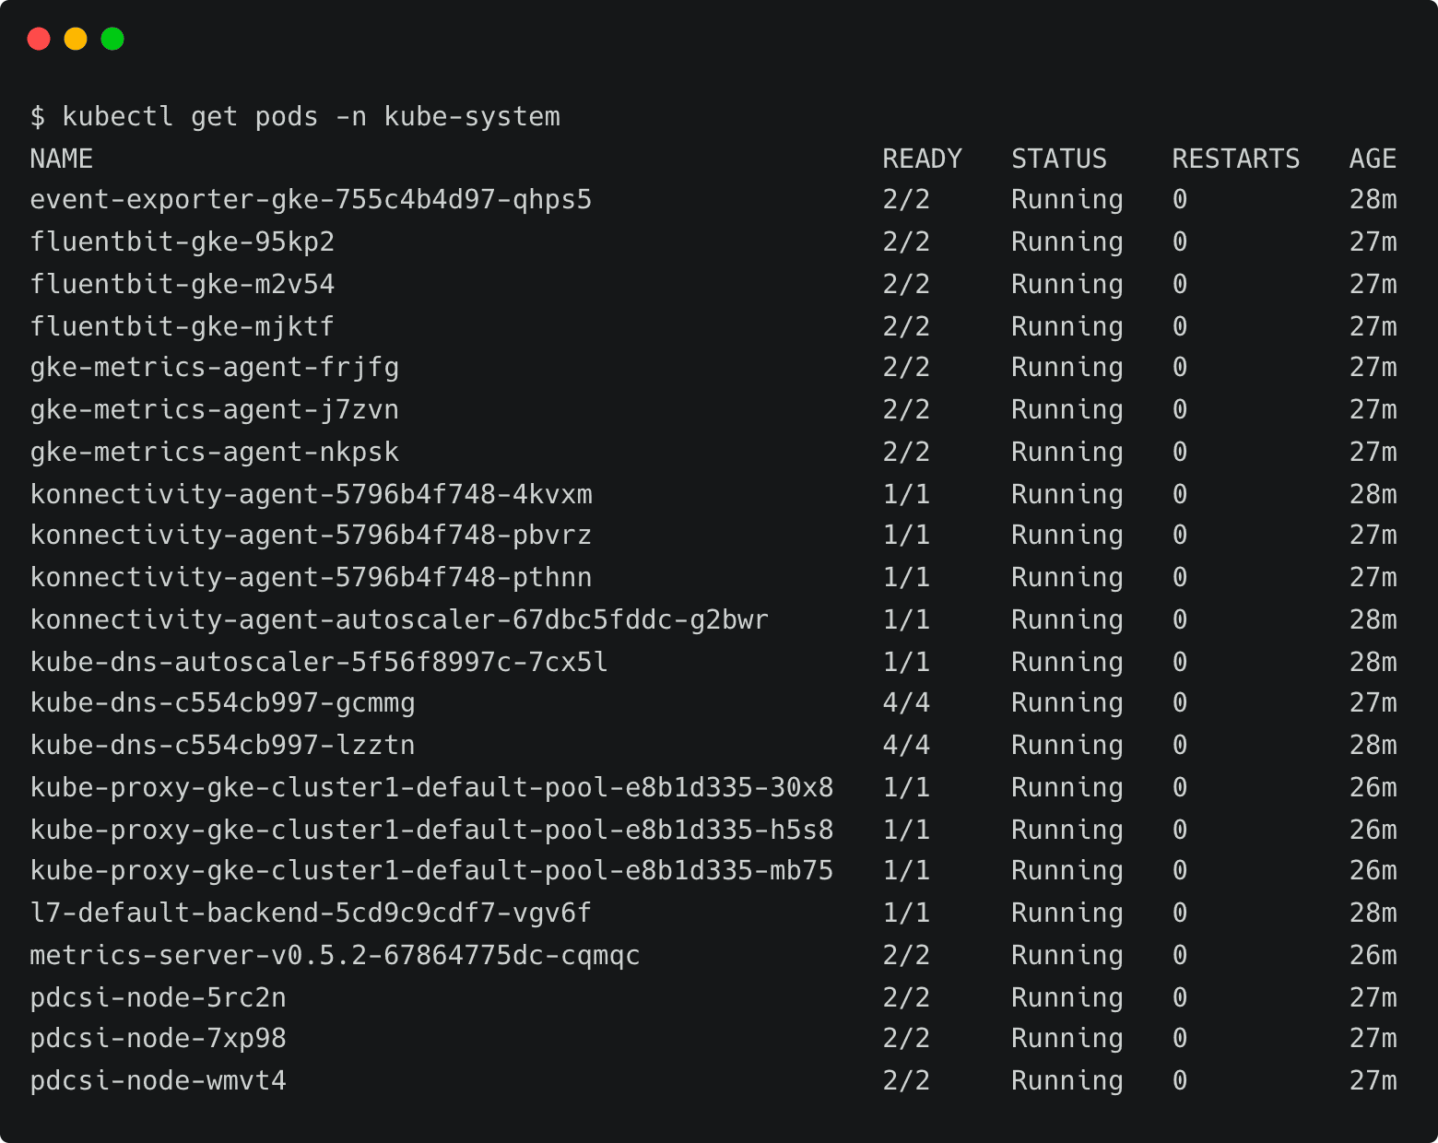This screenshot has height=1143, width=1438.
Task: Select the kube-proxy pod name ending in h5s8
Action: click(x=431, y=830)
